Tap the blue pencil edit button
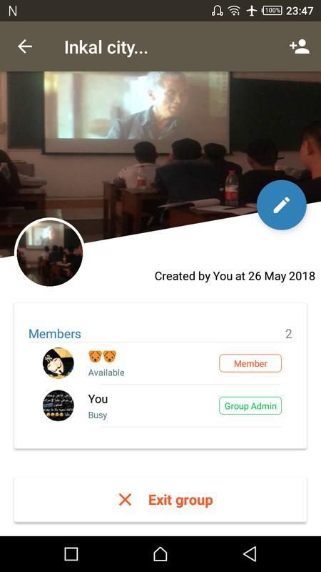This screenshot has height=572, width=321. pos(282,205)
